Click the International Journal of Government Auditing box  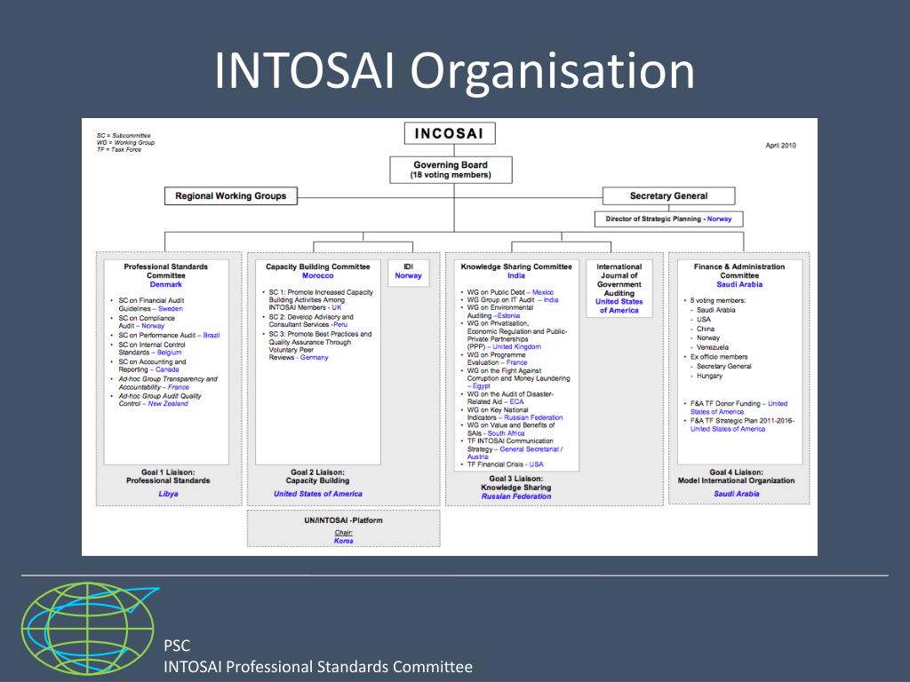(x=619, y=289)
